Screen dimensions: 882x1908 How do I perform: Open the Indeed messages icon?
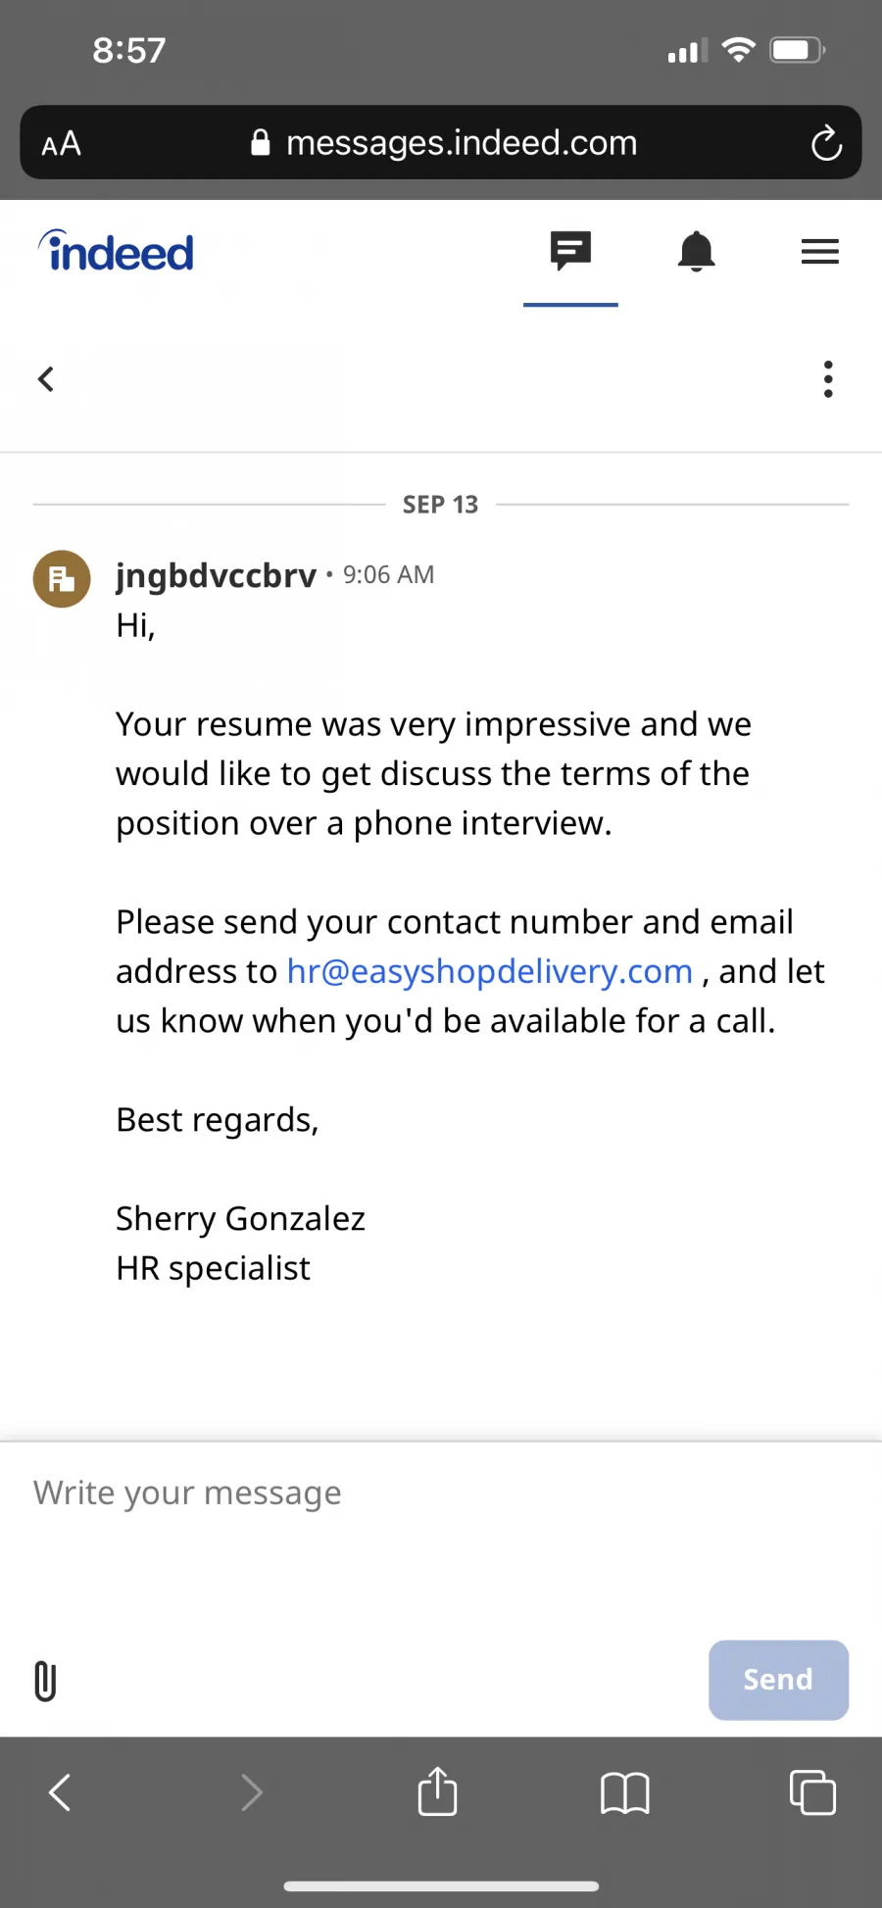[x=570, y=252]
